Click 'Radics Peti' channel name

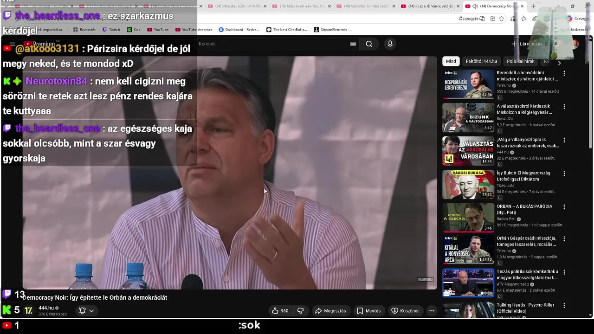pyautogui.click(x=506, y=219)
